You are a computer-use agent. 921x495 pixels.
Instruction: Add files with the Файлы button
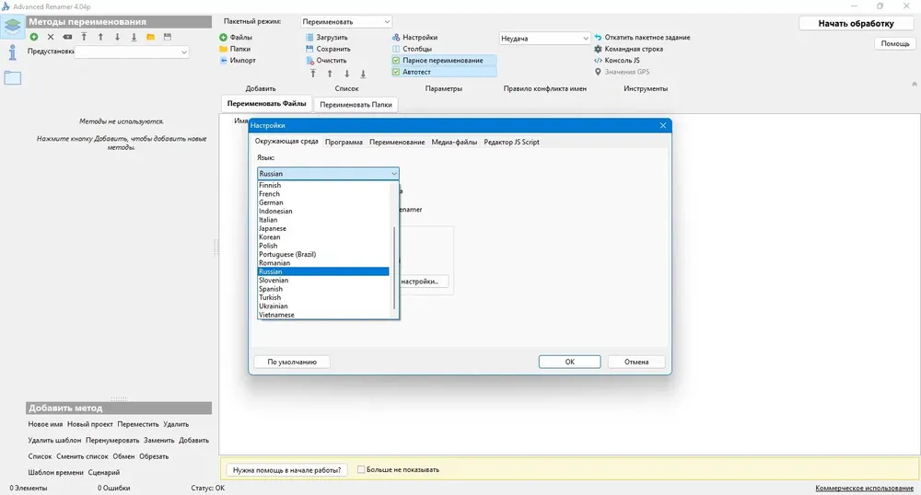236,37
